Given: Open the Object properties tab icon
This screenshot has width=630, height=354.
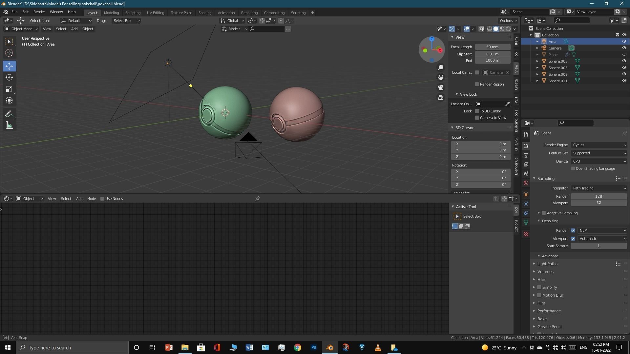Looking at the screenshot, I should coord(526,195).
